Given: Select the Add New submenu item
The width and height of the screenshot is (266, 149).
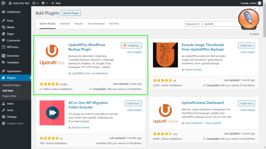Looking at the screenshot, I should 8,91.
